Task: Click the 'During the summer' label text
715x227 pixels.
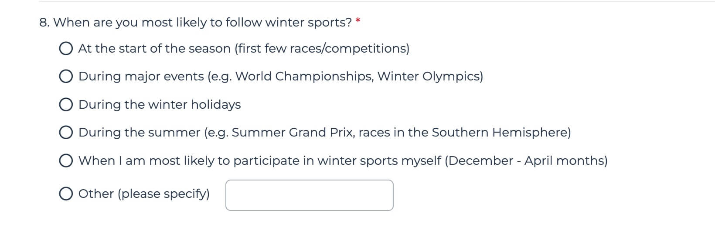Action: click(324, 133)
